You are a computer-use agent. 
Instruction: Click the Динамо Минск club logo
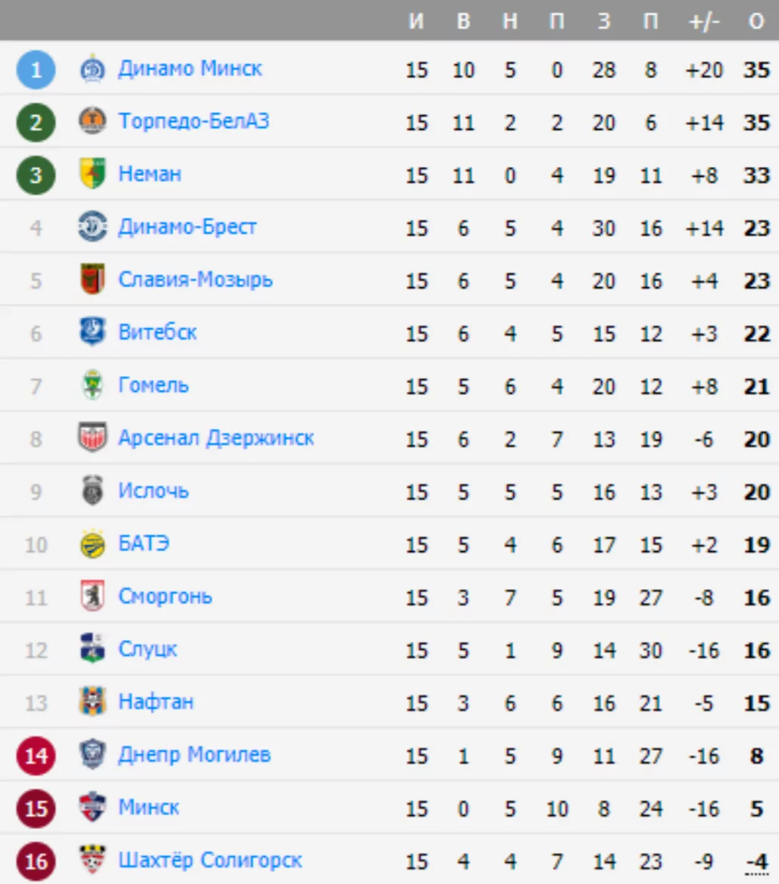[x=92, y=69]
